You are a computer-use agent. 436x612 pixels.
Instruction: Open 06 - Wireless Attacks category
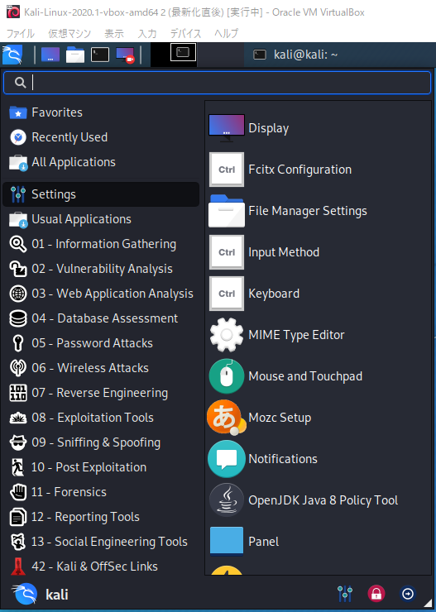coord(101,368)
